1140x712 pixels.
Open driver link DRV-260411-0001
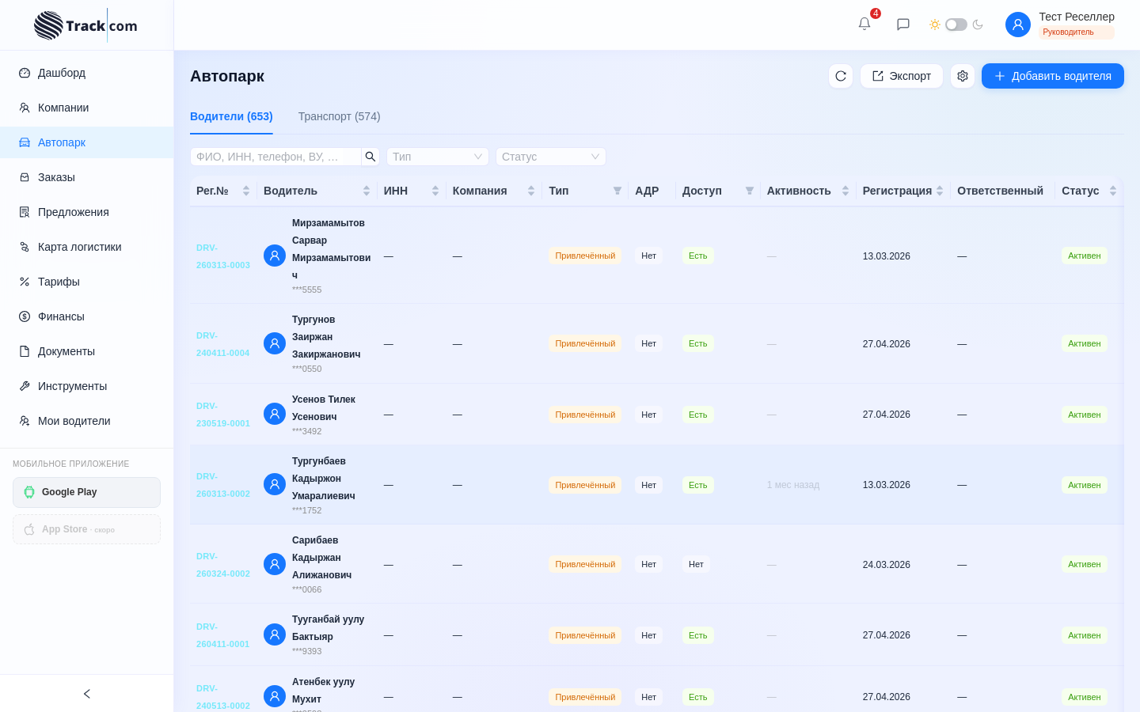tap(222, 635)
